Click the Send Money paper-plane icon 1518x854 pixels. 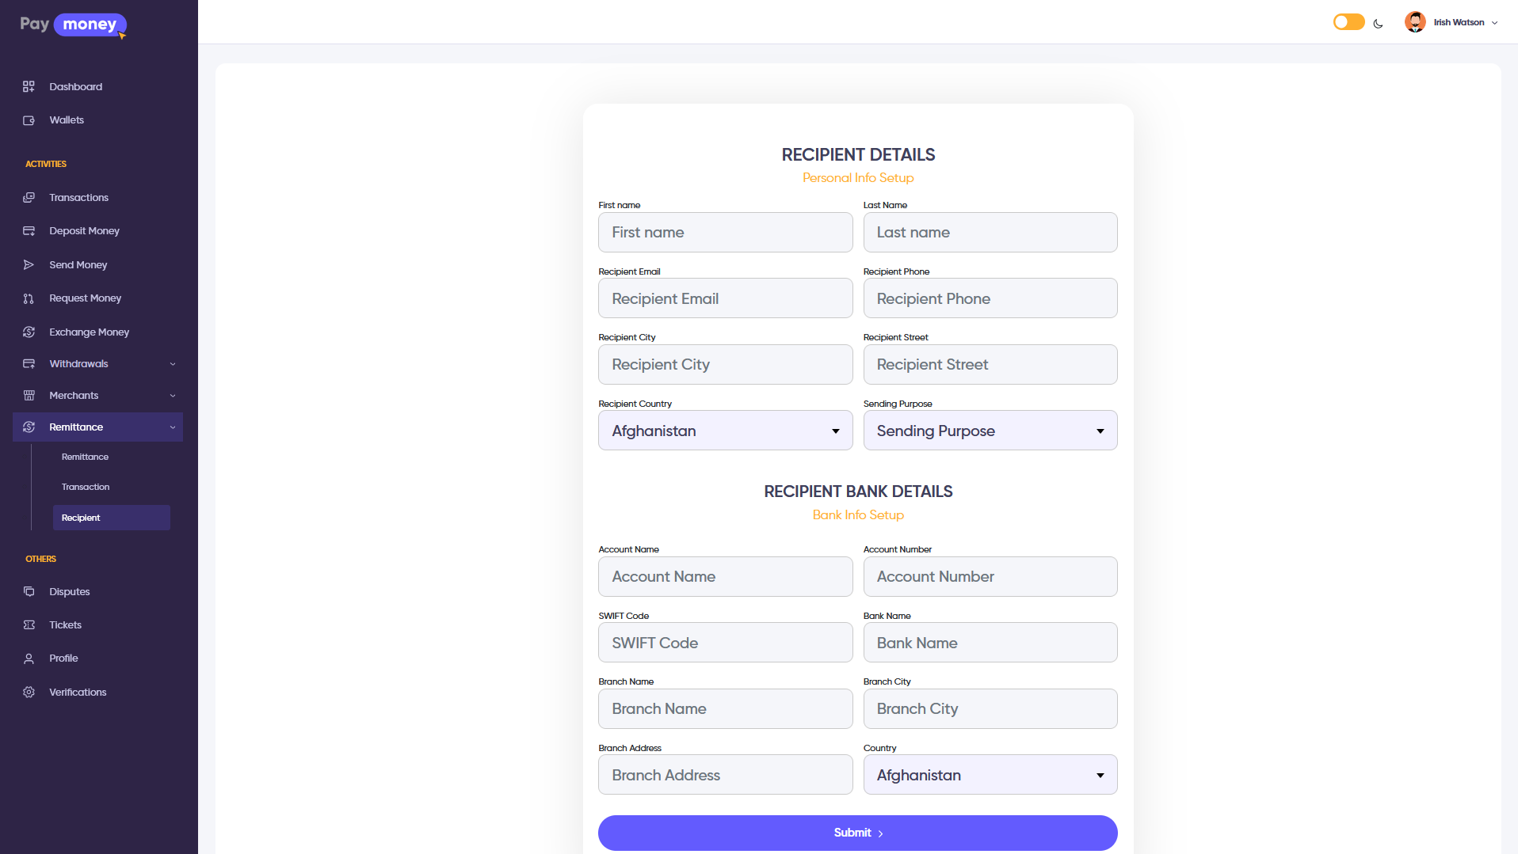[x=29, y=264]
